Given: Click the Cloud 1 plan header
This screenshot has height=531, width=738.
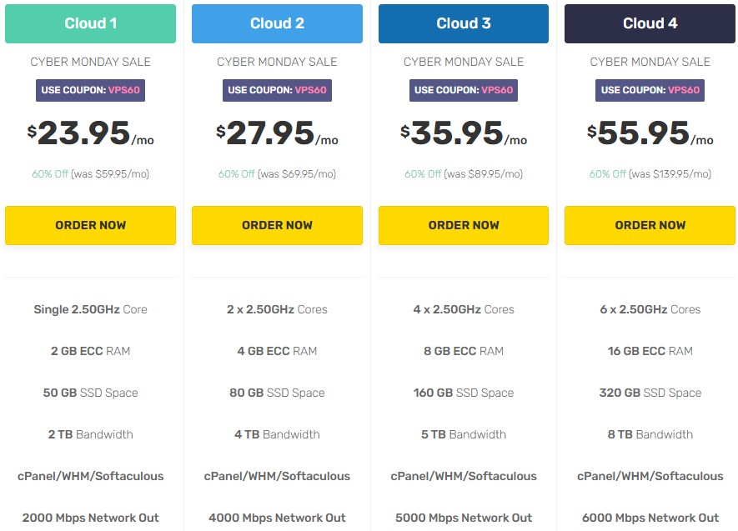Looking at the screenshot, I should pyautogui.click(x=90, y=23).
